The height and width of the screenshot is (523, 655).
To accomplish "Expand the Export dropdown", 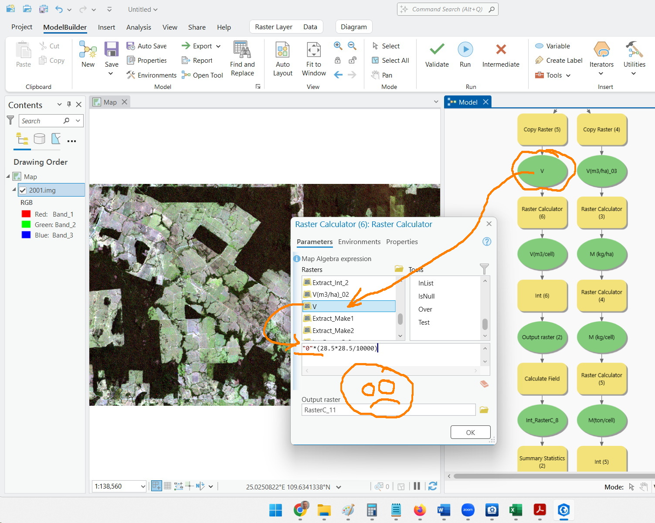I will coord(218,46).
